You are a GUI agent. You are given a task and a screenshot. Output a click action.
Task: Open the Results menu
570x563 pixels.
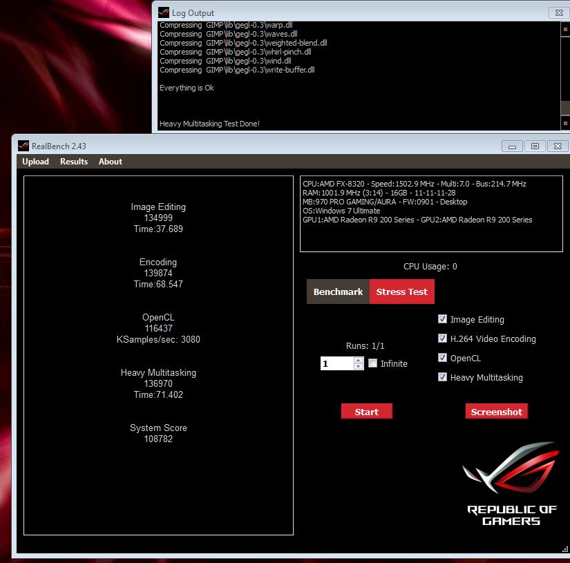74,162
